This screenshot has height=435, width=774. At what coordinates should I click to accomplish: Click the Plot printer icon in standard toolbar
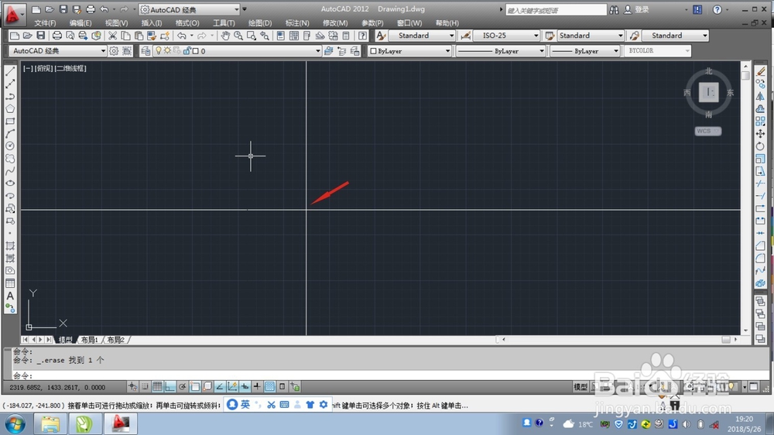[57, 36]
